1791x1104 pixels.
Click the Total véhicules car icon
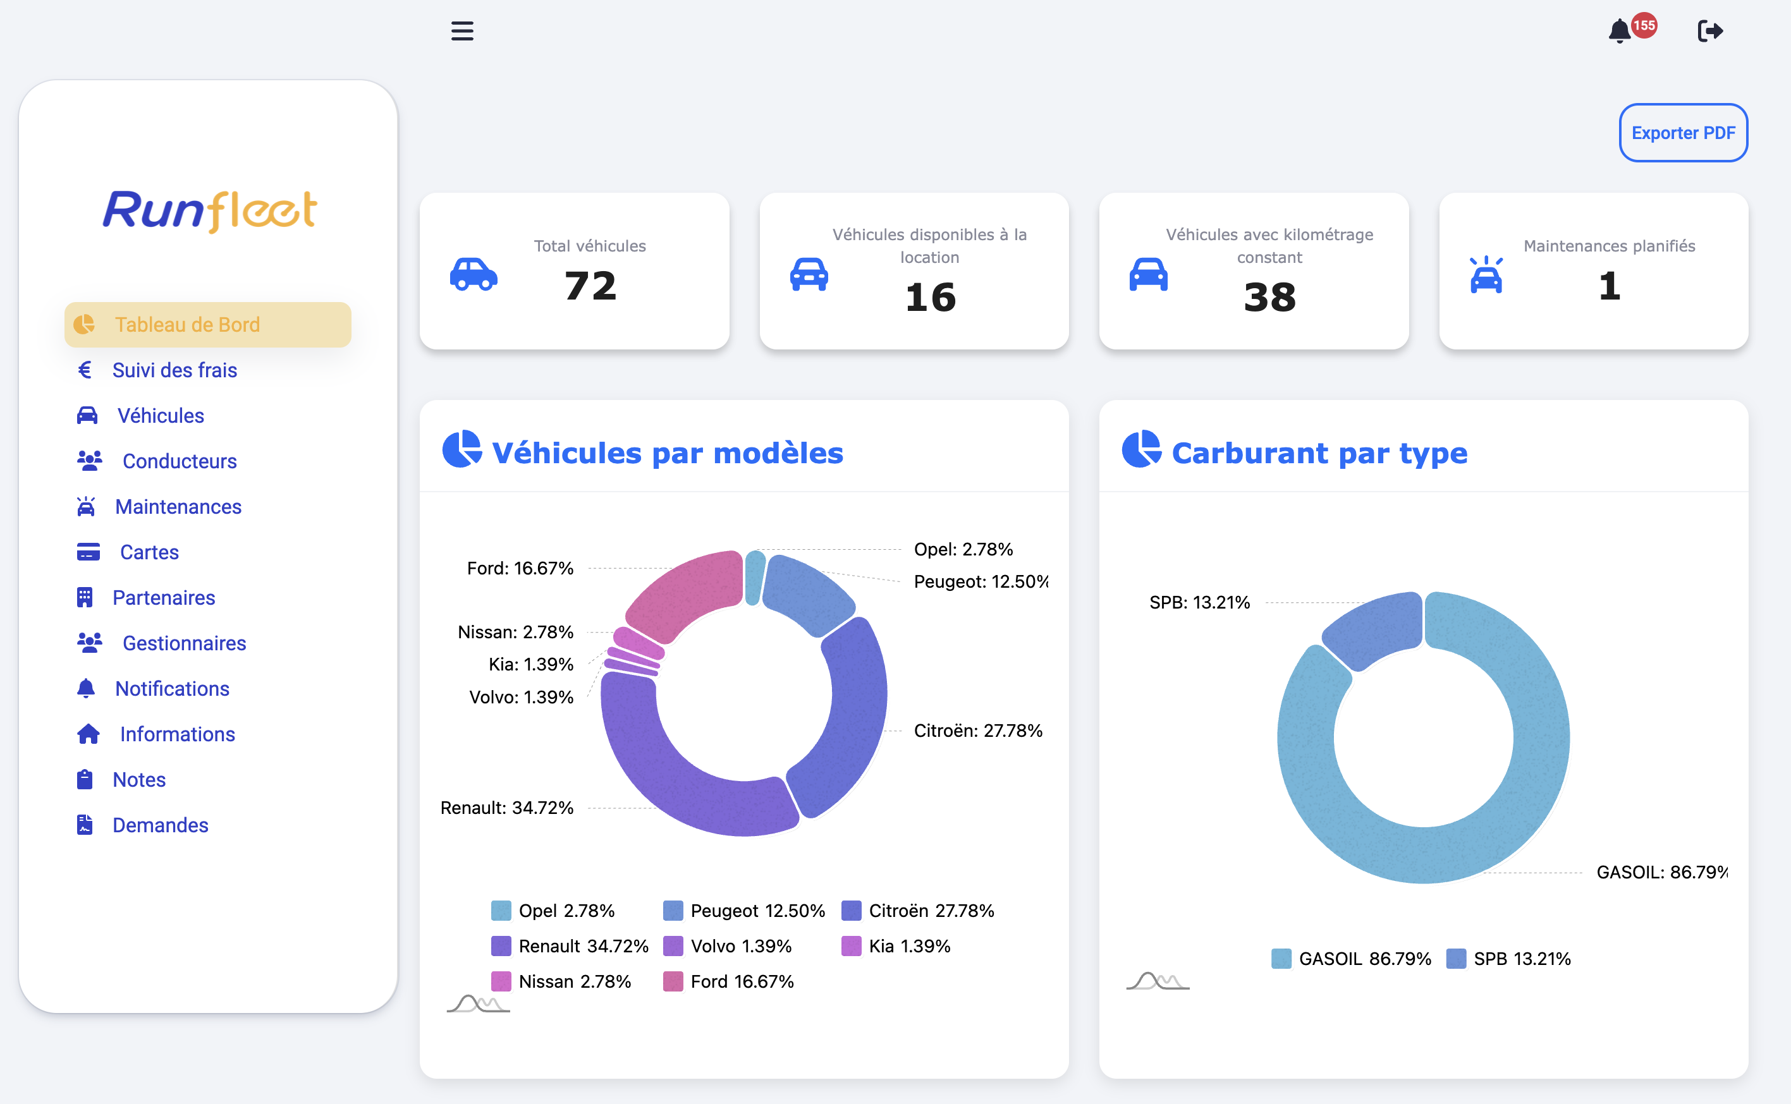pyautogui.click(x=474, y=274)
